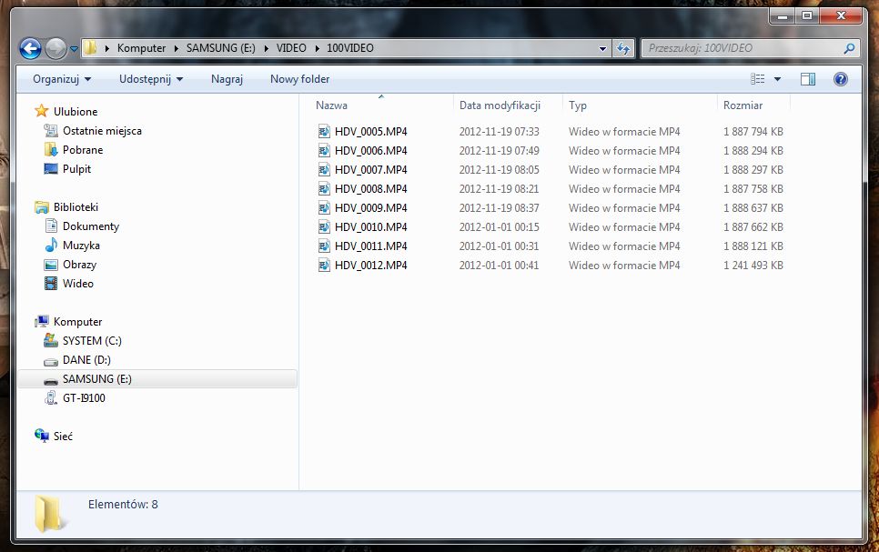Expand arrow between Komputer and SAMSUNG breadcrumbs
The width and height of the screenshot is (879, 552).
tap(176, 49)
